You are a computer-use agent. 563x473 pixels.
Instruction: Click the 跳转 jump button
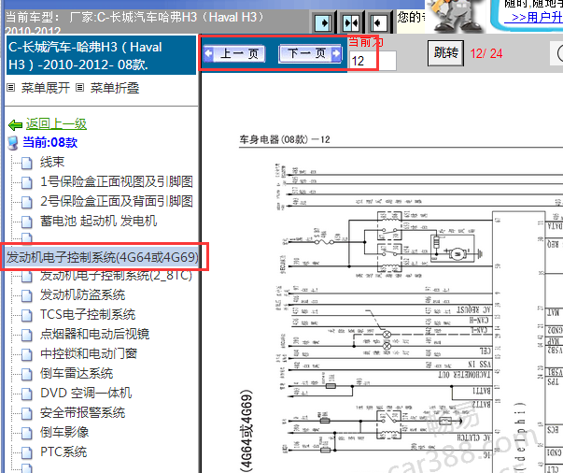(445, 53)
